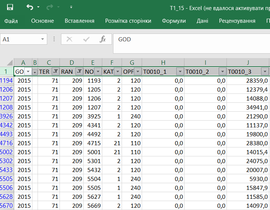The image size is (270, 210).
Task: Select column A header
Action: point(23,63)
